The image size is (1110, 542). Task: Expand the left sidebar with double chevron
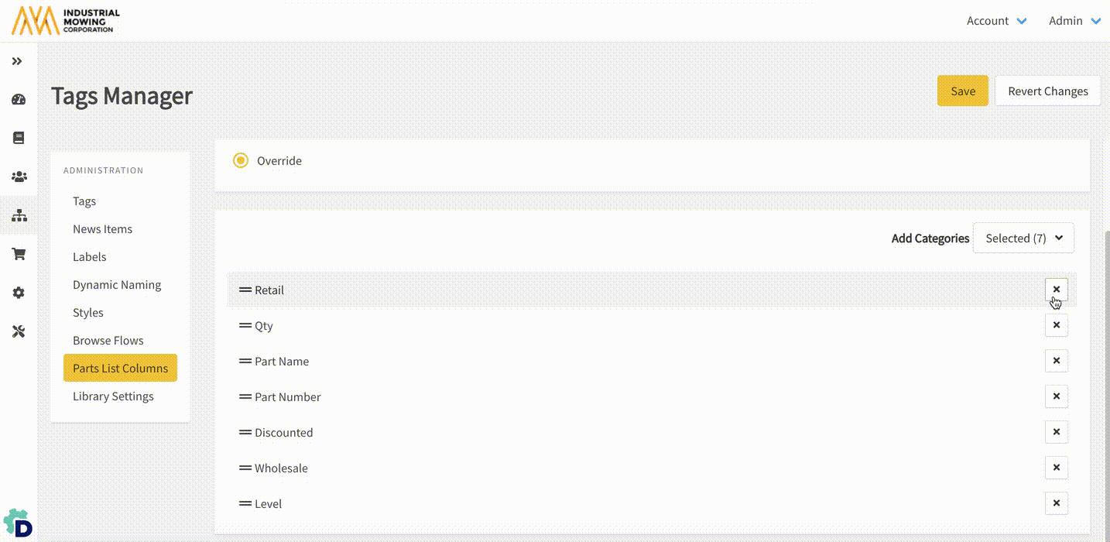(x=18, y=61)
